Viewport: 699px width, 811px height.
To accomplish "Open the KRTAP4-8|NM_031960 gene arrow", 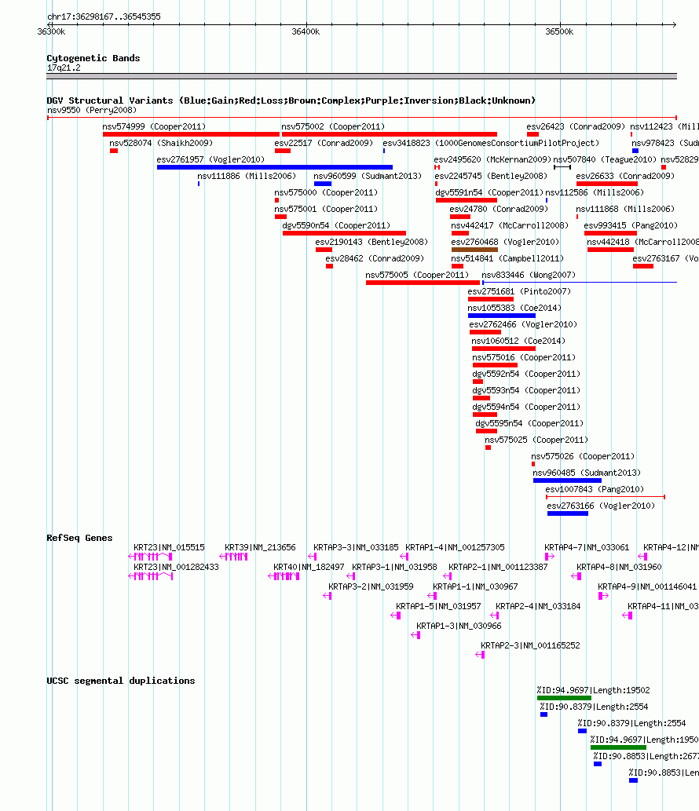I will point(576,577).
